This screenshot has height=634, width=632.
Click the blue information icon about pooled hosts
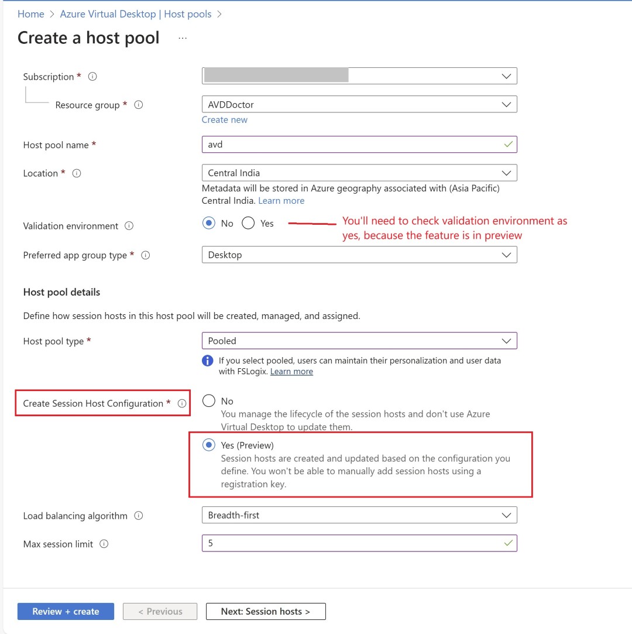click(x=208, y=360)
